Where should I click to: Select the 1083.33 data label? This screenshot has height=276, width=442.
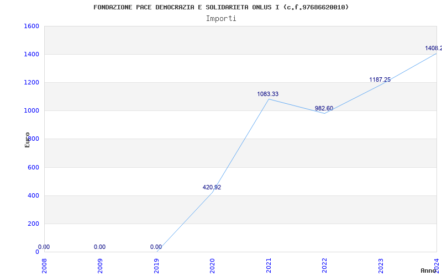(267, 94)
